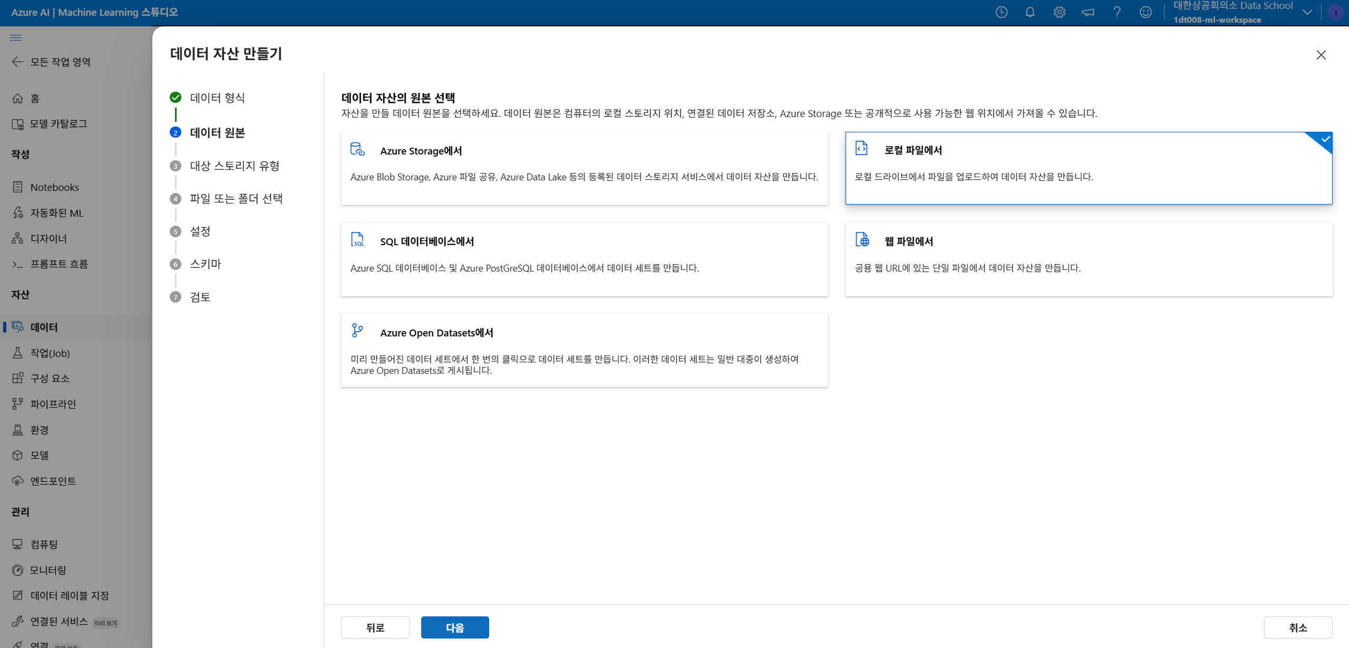The width and height of the screenshot is (1349, 648).
Task: Select the 스키마 wizard step
Action: [196, 264]
